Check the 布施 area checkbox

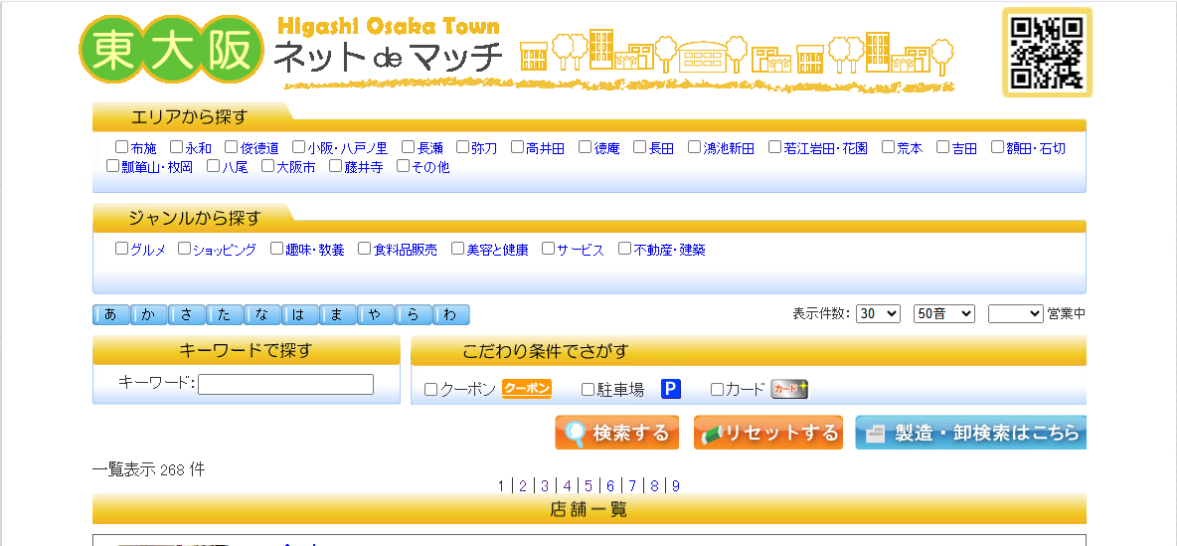point(122,147)
